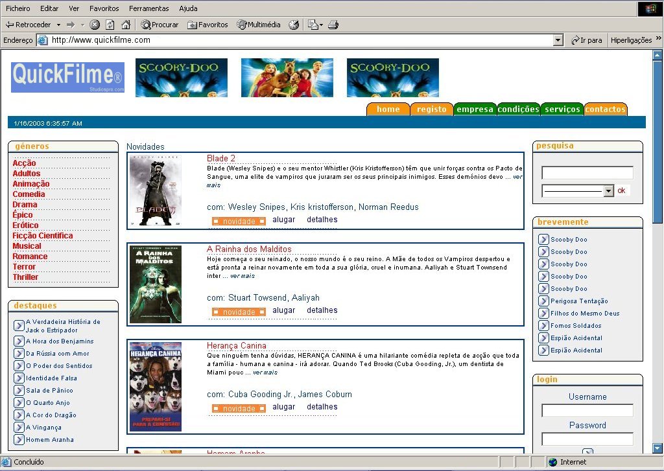Expand the Retroceder back history dropdown arrow
The width and height of the screenshot is (664, 471).
coord(58,25)
